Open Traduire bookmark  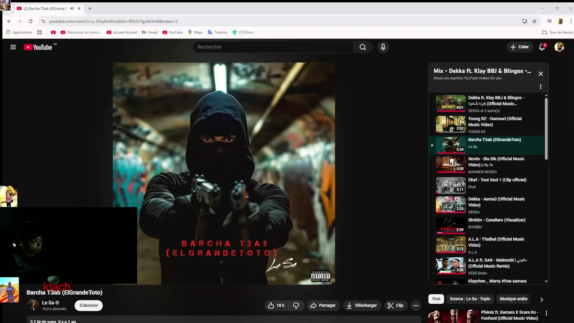pyautogui.click(x=217, y=32)
